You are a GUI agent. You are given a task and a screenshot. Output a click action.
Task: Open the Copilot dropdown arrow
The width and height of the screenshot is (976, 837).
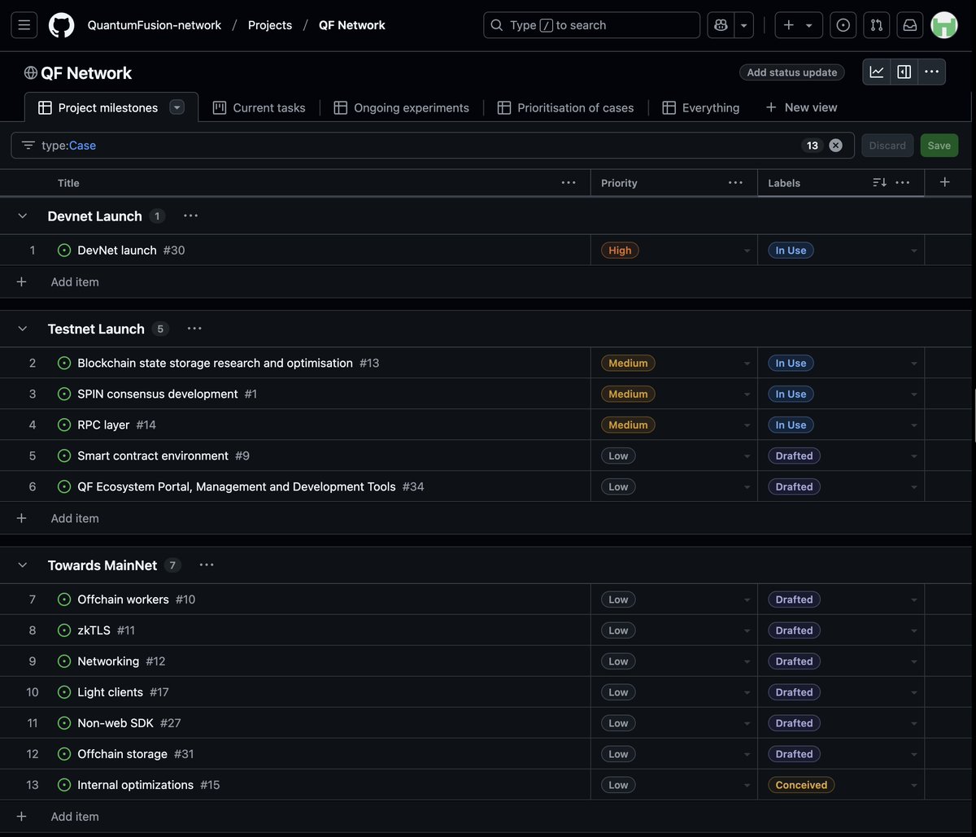click(743, 25)
